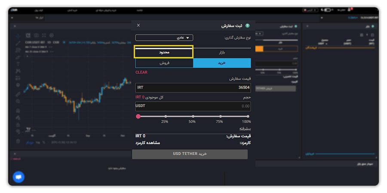The height and width of the screenshot is (193, 387).
Task: Close the order registration dialog
Action: tap(138, 25)
